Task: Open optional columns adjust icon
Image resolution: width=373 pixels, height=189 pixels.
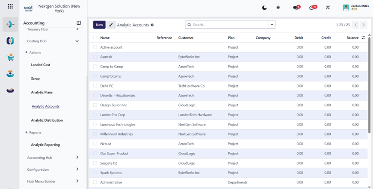Action: pos(363,38)
